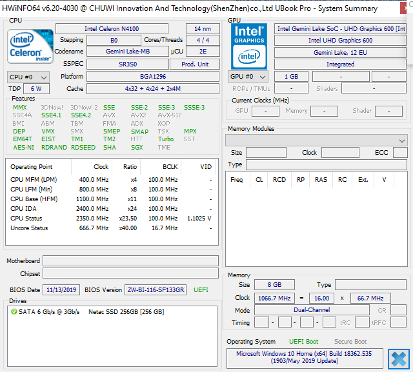
Task: Click the empty Motherboard field
Action: click(130, 261)
